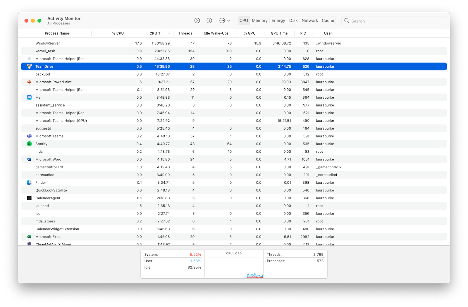Image resolution: width=468 pixels, height=307 pixels.
Task: Open the ellipsis actions dropdown menu
Action: pos(224,20)
